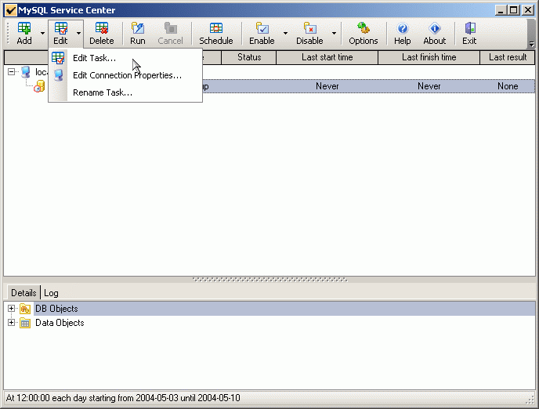This screenshot has width=539, height=409.
Task: Open the About dialog
Action: (435, 33)
